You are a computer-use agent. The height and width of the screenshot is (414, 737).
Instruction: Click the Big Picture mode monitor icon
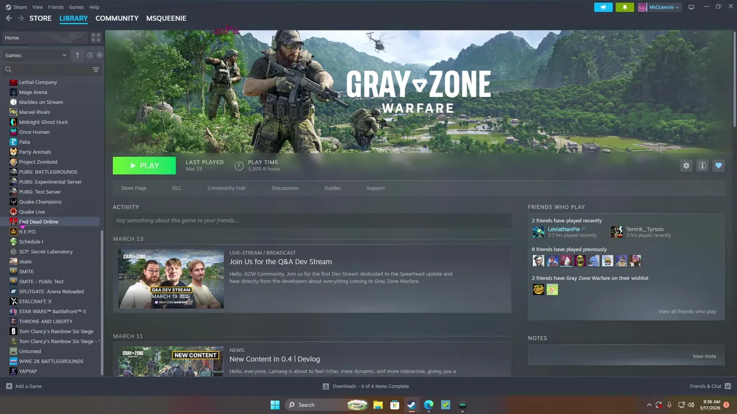click(x=691, y=7)
